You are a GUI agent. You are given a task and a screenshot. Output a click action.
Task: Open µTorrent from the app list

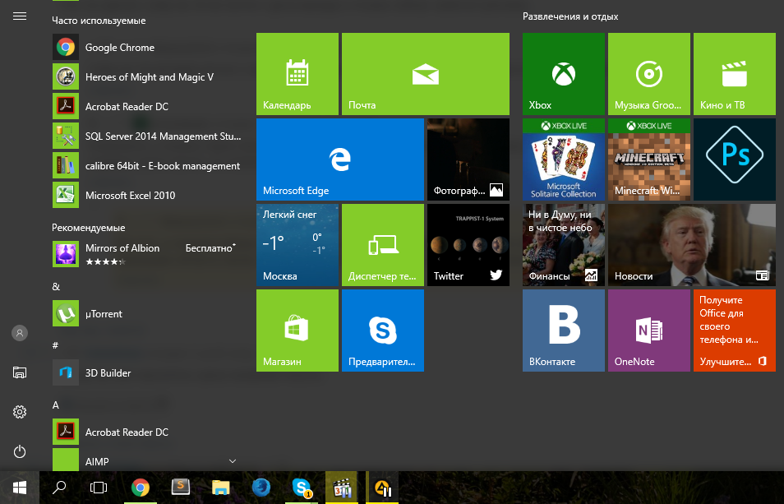point(104,314)
